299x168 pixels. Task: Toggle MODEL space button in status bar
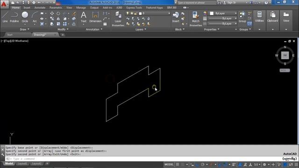tap(169, 164)
